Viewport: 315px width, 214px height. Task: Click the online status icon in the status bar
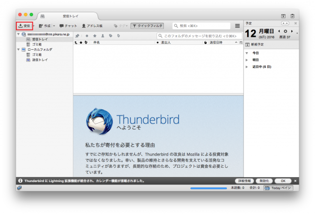pyautogui.click(x=20, y=188)
